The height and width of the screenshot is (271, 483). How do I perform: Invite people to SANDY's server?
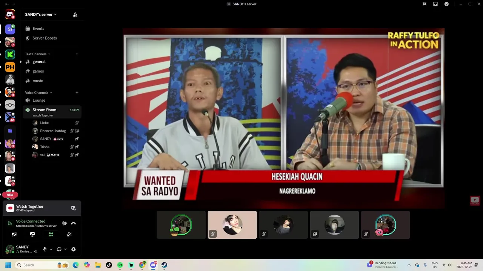tap(75, 15)
